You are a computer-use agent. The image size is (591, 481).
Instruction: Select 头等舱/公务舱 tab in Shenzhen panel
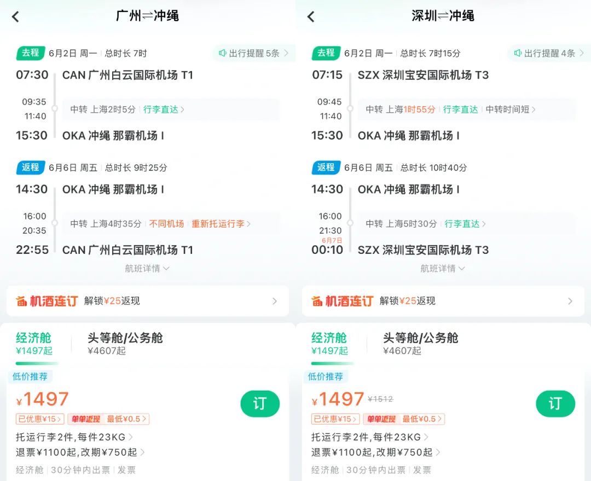[x=421, y=344]
